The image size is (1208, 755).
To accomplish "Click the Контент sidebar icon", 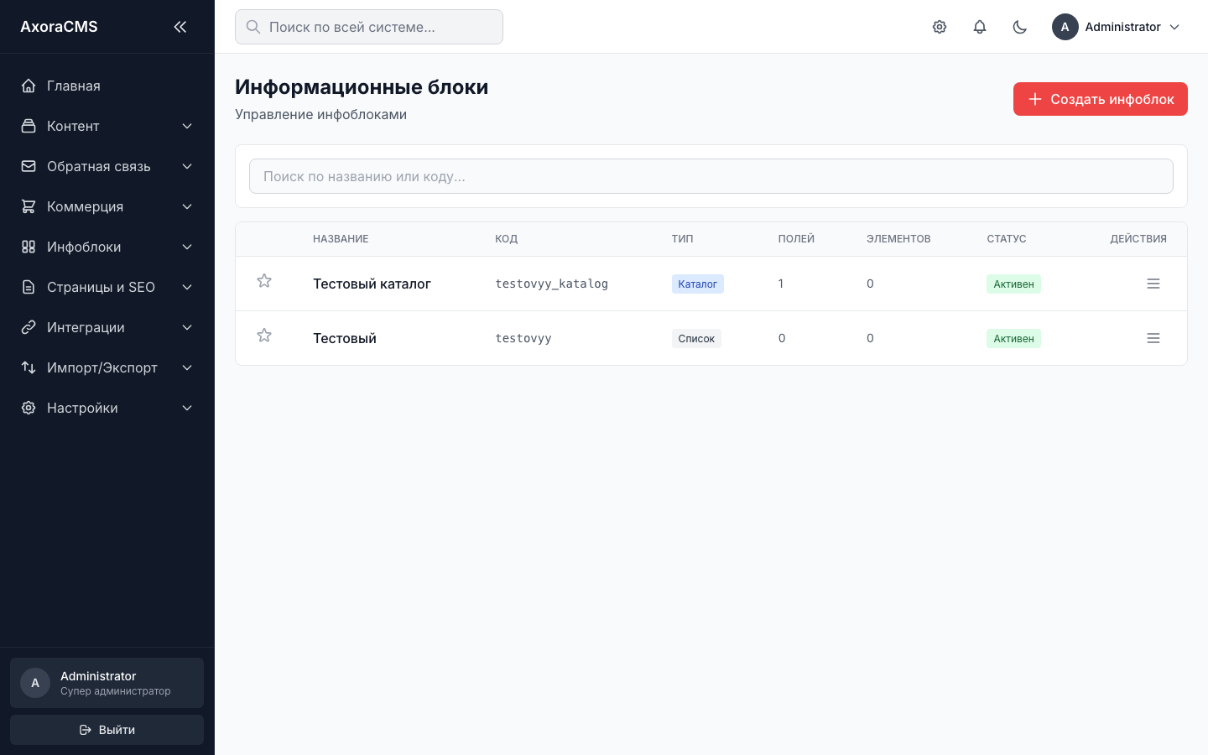I will tap(29, 126).
